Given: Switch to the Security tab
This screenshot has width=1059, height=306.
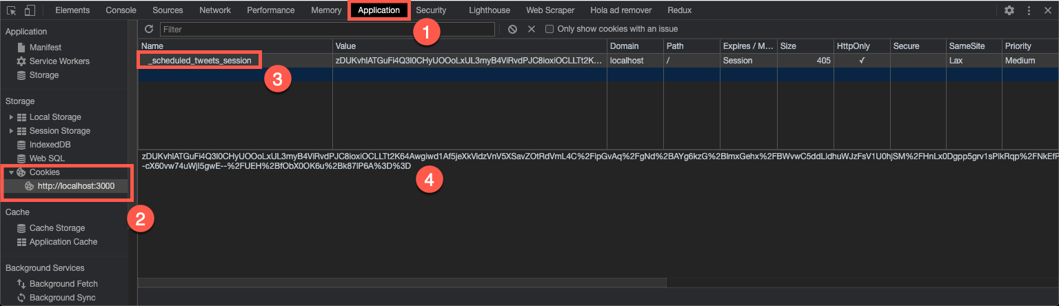Looking at the screenshot, I should click(x=431, y=10).
